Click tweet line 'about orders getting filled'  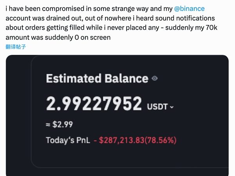pyautogui.click(x=111, y=28)
